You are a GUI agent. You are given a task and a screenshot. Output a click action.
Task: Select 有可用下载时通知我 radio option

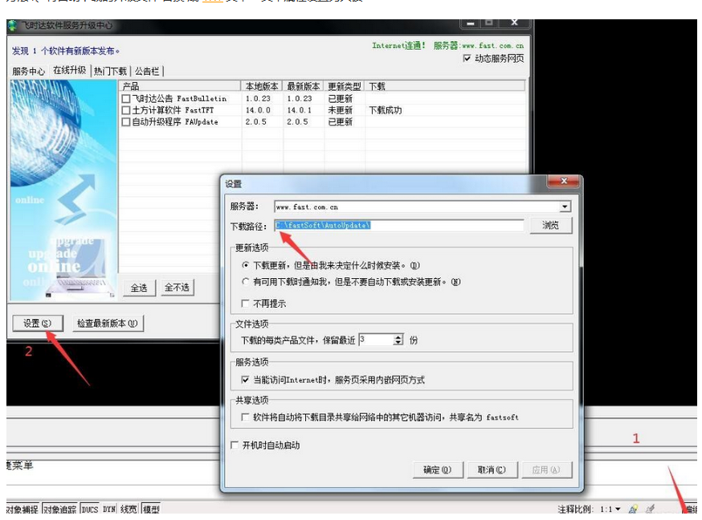245,282
